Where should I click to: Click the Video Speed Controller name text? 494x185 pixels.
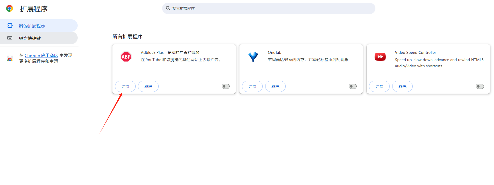[415, 52]
